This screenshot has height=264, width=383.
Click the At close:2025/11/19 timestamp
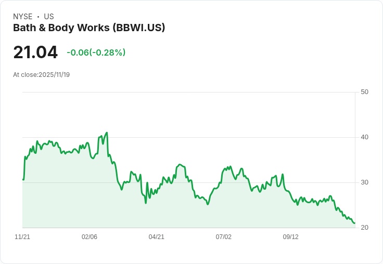click(41, 75)
